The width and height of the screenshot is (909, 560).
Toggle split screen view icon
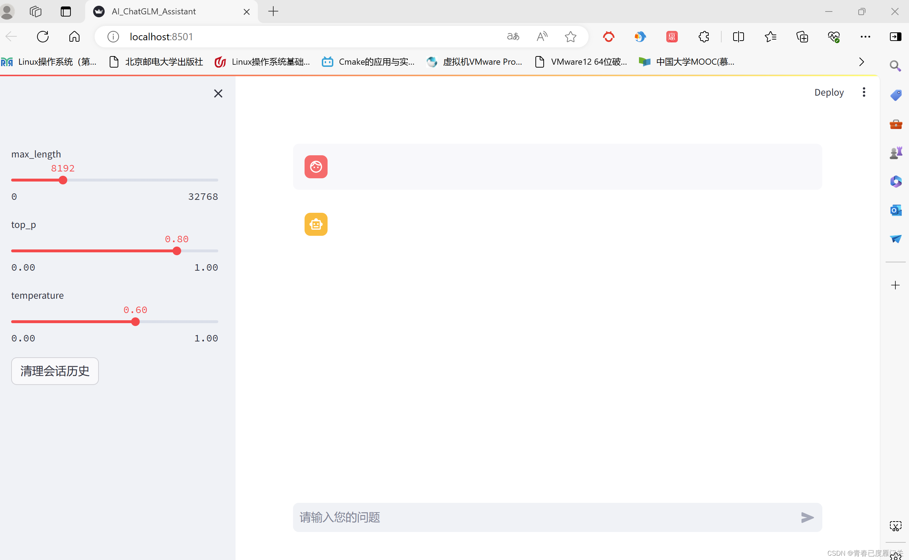738,37
